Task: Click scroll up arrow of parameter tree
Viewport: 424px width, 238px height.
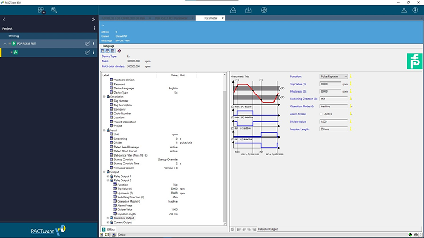Action: [x=224, y=75]
